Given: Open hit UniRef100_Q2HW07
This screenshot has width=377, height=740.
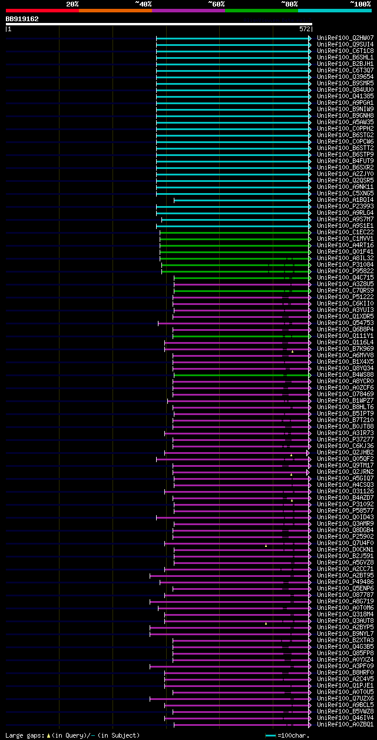Looking at the screenshot, I should tap(345, 38).
